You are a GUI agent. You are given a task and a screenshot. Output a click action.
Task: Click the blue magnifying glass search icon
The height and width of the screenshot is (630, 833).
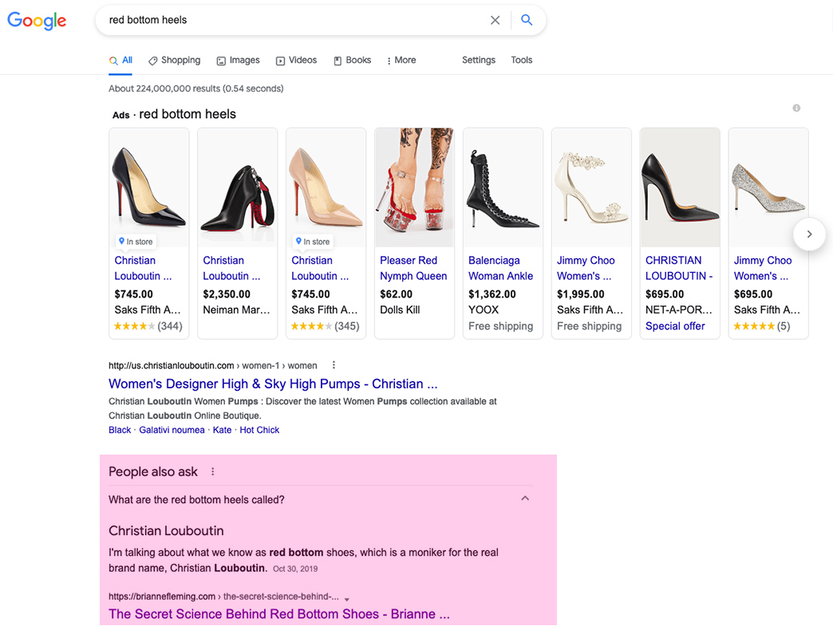point(527,21)
